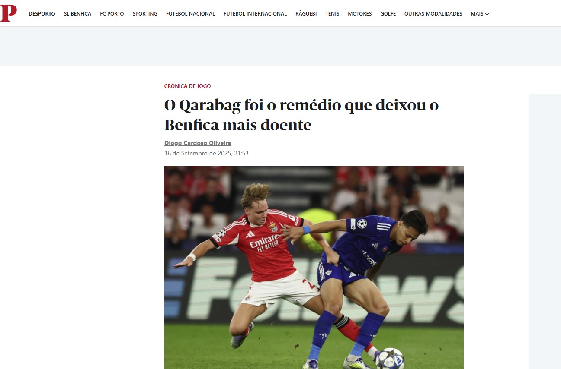Image resolution: width=561 pixels, height=369 pixels.
Task: Go to SL BENFICA section
Action: pos(77,14)
